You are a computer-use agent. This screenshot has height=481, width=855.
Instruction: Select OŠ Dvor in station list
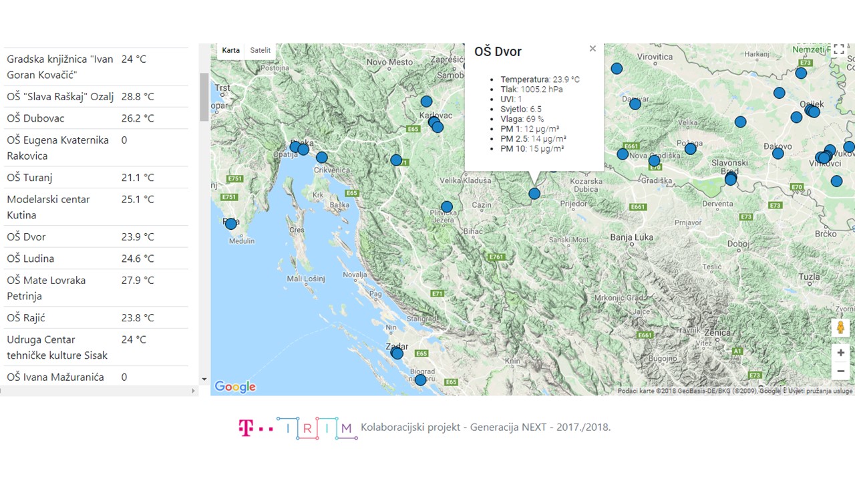27,237
